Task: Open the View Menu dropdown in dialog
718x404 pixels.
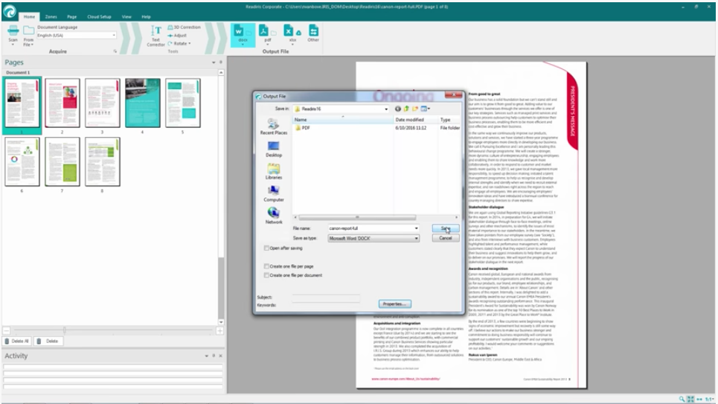Action: tap(426, 109)
